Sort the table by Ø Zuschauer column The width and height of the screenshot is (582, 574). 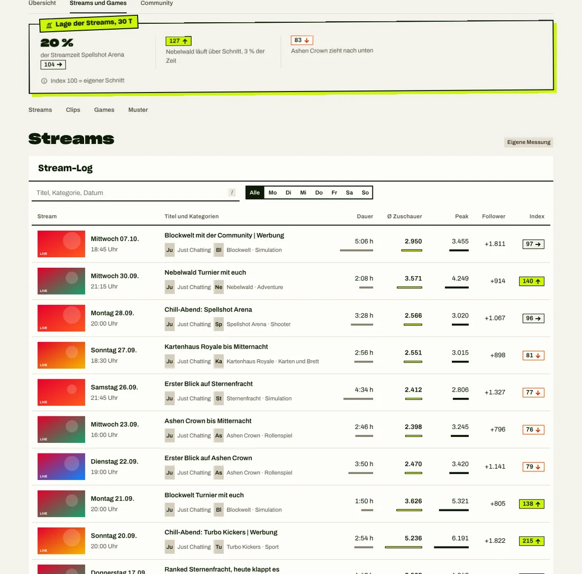[x=405, y=216]
